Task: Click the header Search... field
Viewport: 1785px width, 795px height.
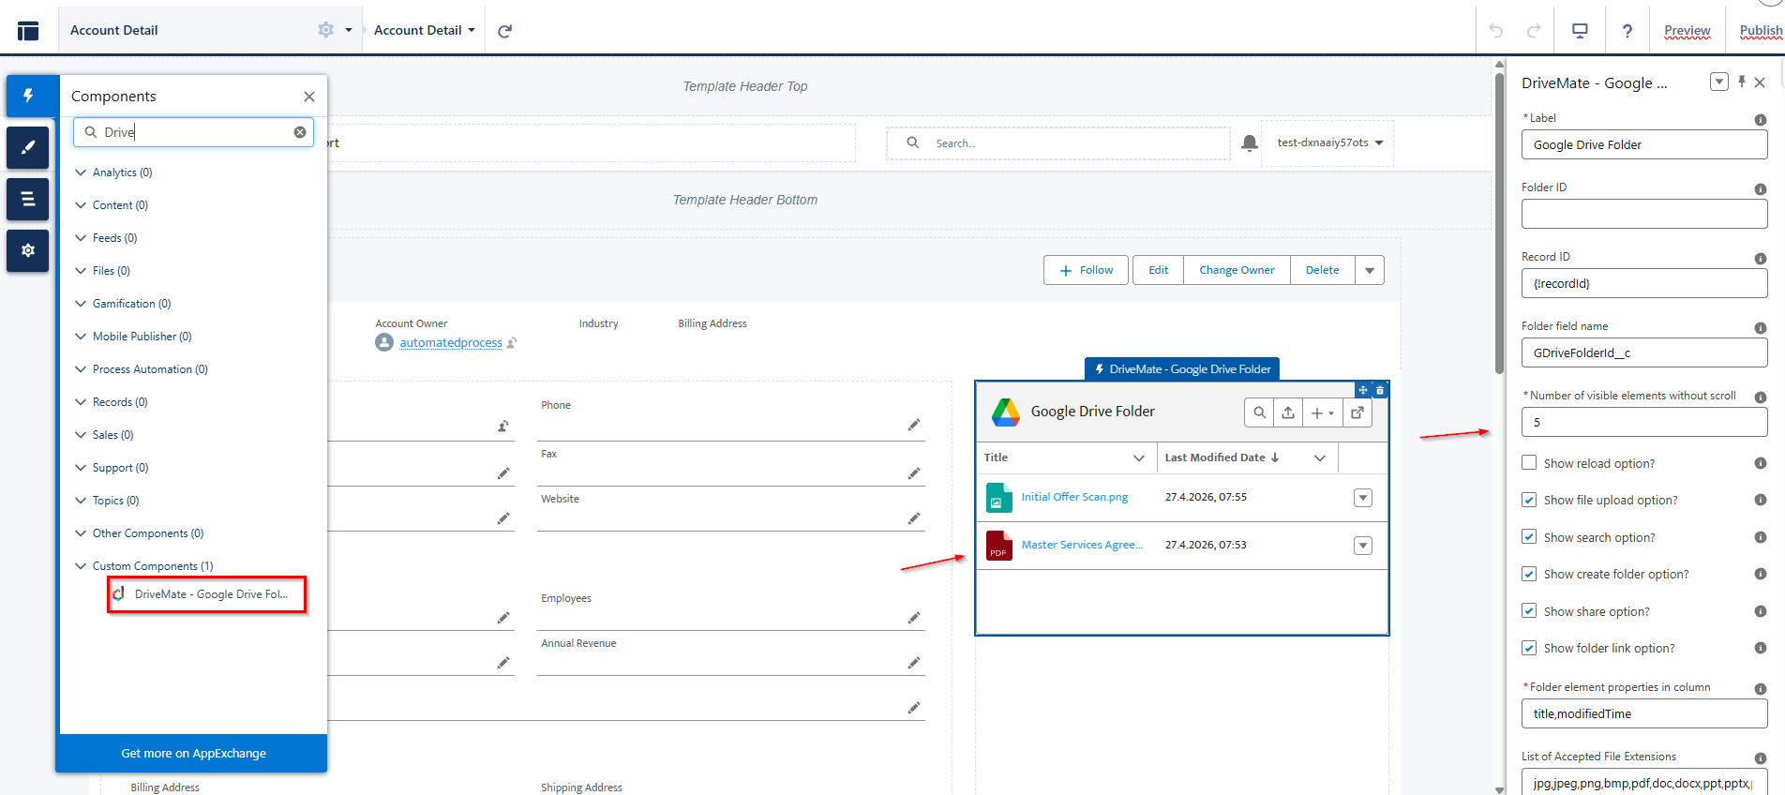Action: [x=1057, y=143]
